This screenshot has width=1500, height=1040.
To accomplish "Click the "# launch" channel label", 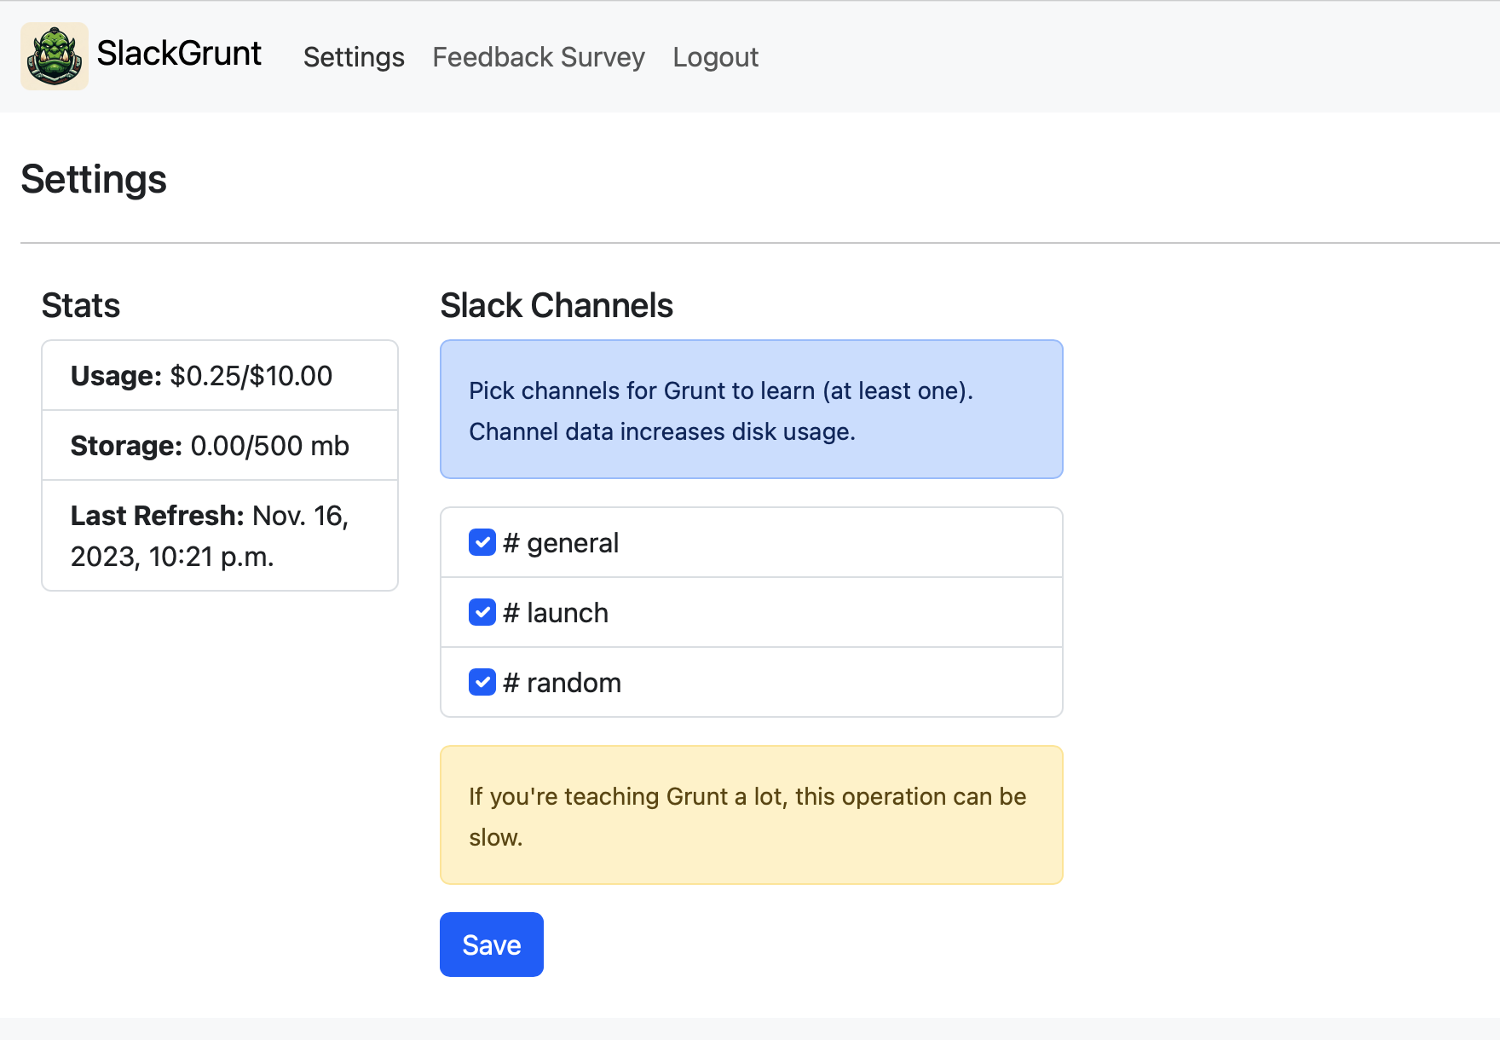I will 557,613.
